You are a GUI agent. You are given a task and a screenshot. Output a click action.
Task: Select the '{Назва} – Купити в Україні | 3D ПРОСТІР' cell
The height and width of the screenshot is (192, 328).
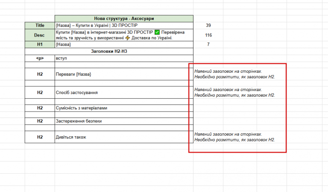(x=124, y=26)
